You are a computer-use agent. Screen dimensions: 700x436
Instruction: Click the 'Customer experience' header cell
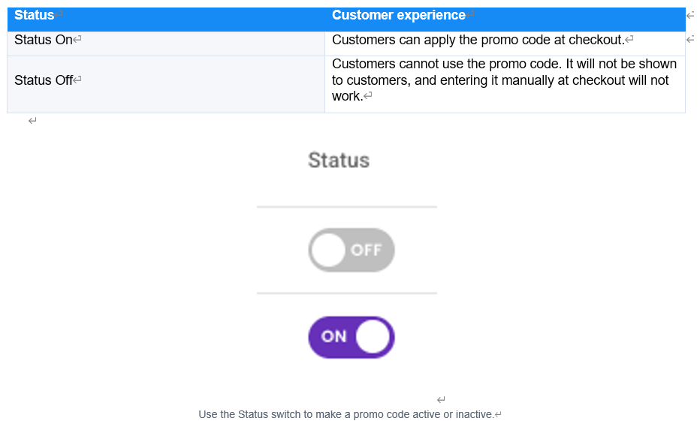pos(505,20)
